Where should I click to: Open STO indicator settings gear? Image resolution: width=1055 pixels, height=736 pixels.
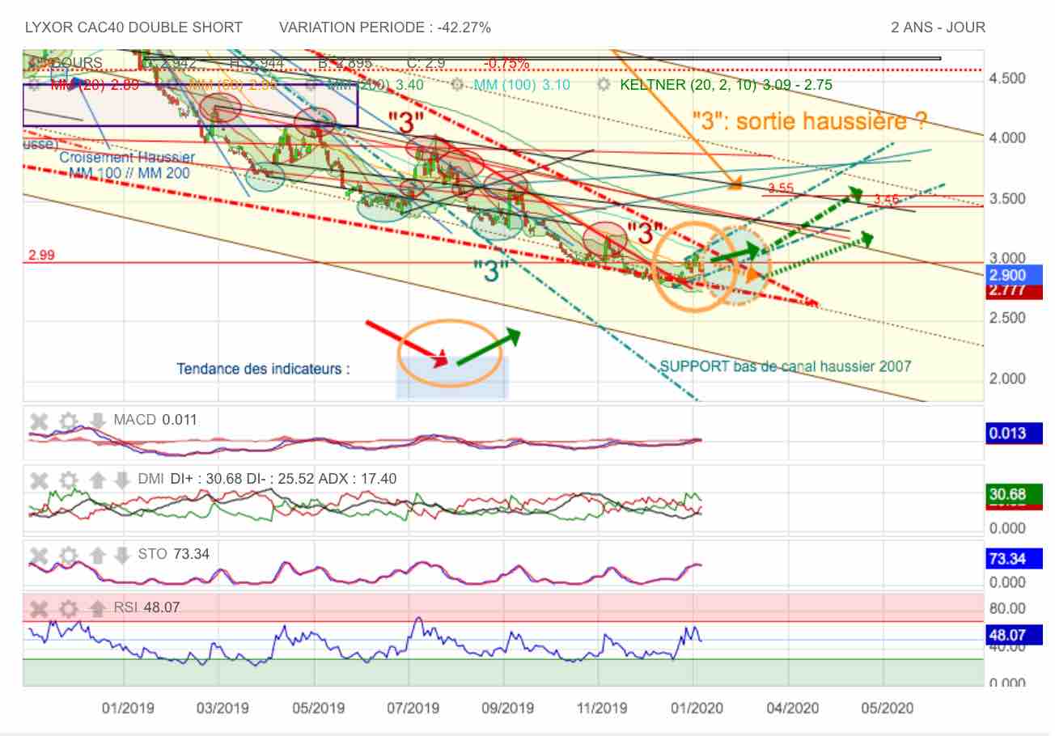[x=68, y=555]
